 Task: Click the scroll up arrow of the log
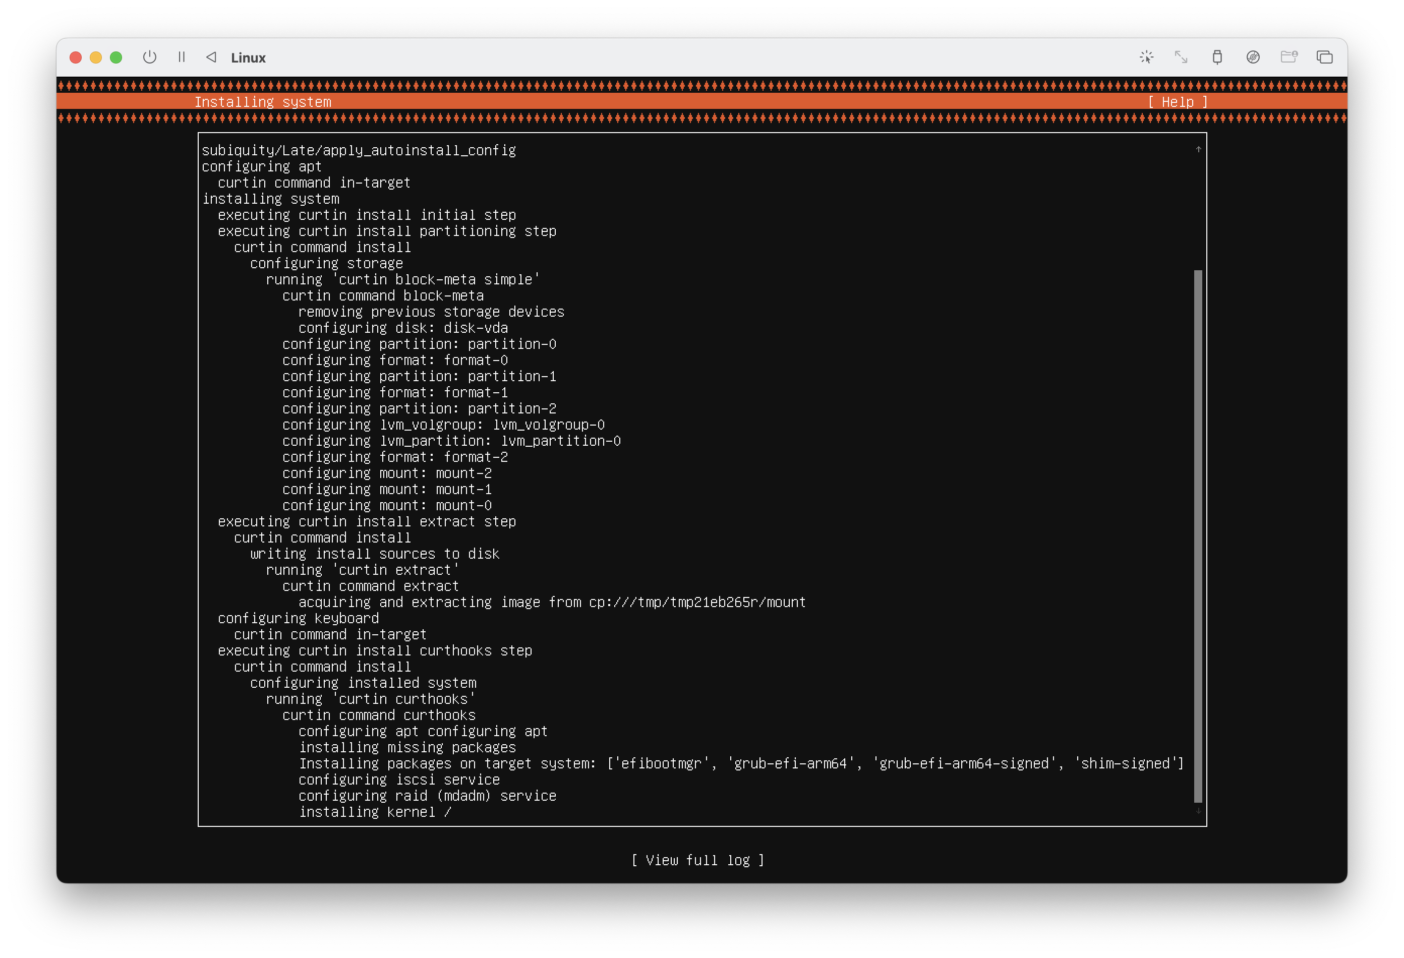pyautogui.click(x=1198, y=149)
